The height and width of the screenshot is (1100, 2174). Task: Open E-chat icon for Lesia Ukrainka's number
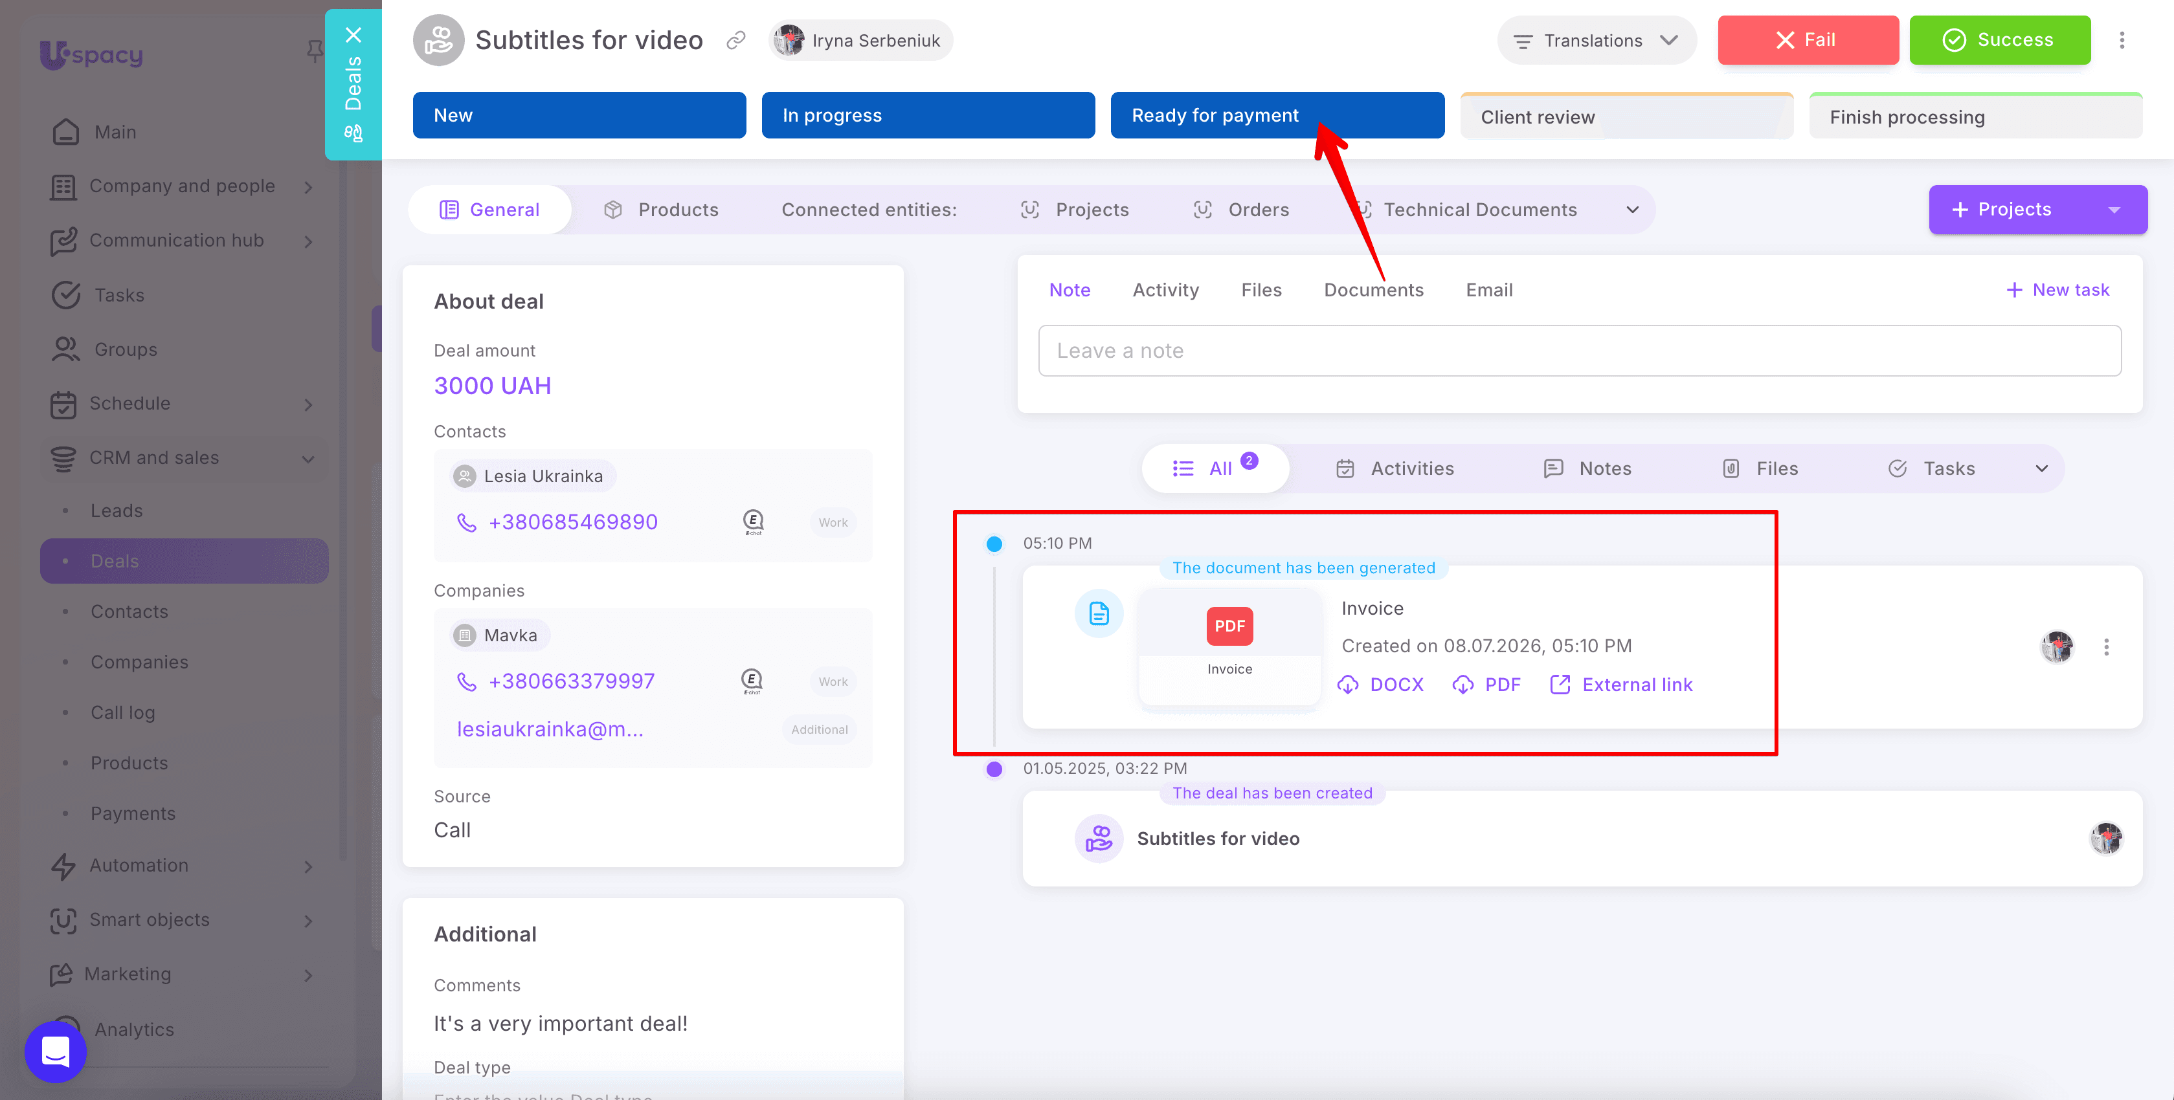pos(753,522)
